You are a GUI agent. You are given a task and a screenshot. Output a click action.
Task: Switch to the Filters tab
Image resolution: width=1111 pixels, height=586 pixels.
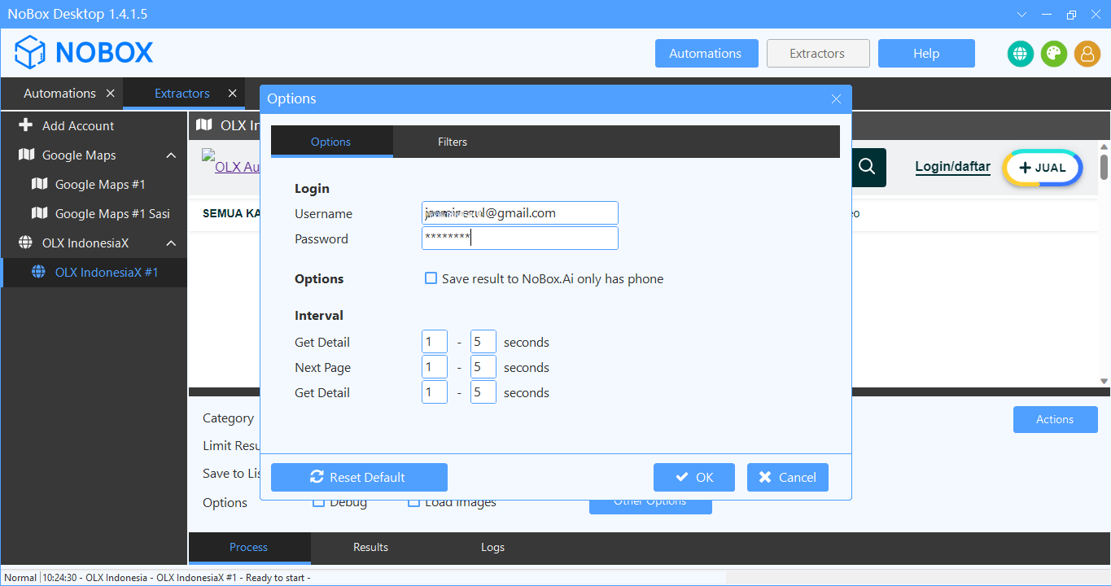click(x=453, y=142)
